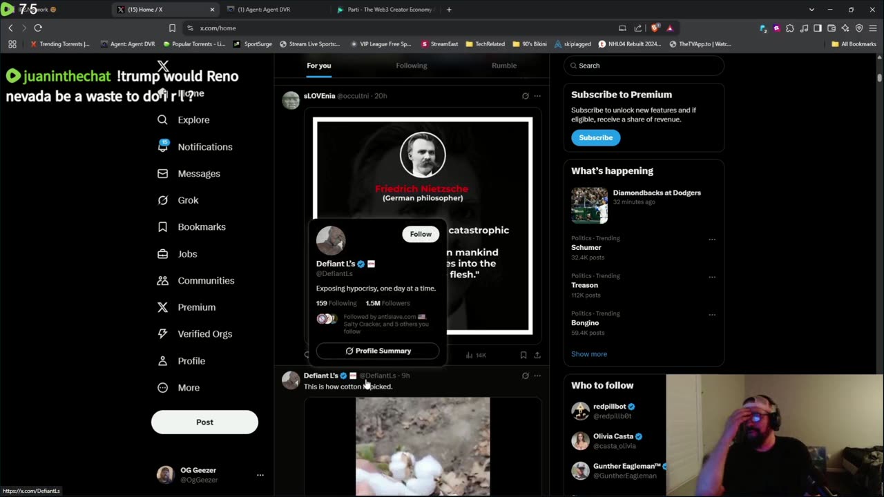Open the Brave Shields icon
884x497 pixels.
point(655,28)
